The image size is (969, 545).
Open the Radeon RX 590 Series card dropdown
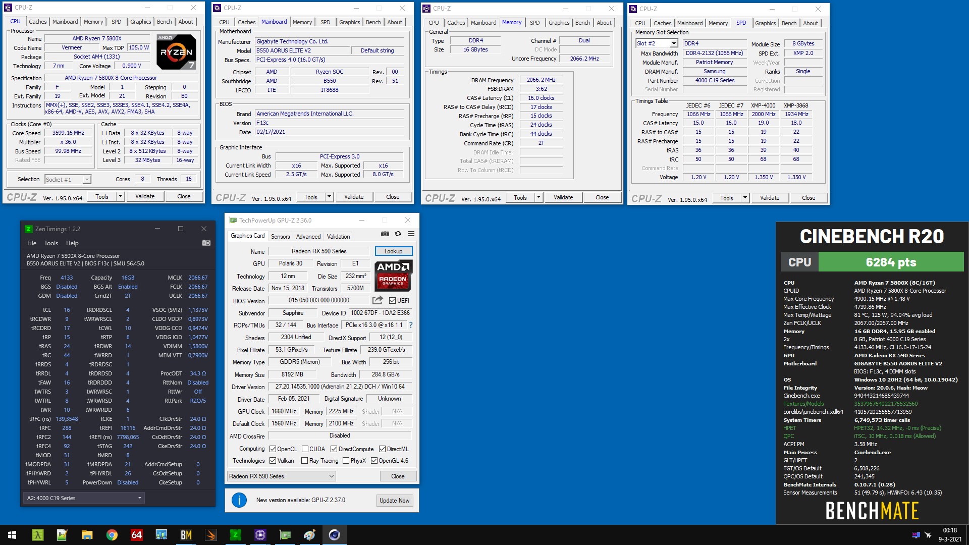[282, 476]
